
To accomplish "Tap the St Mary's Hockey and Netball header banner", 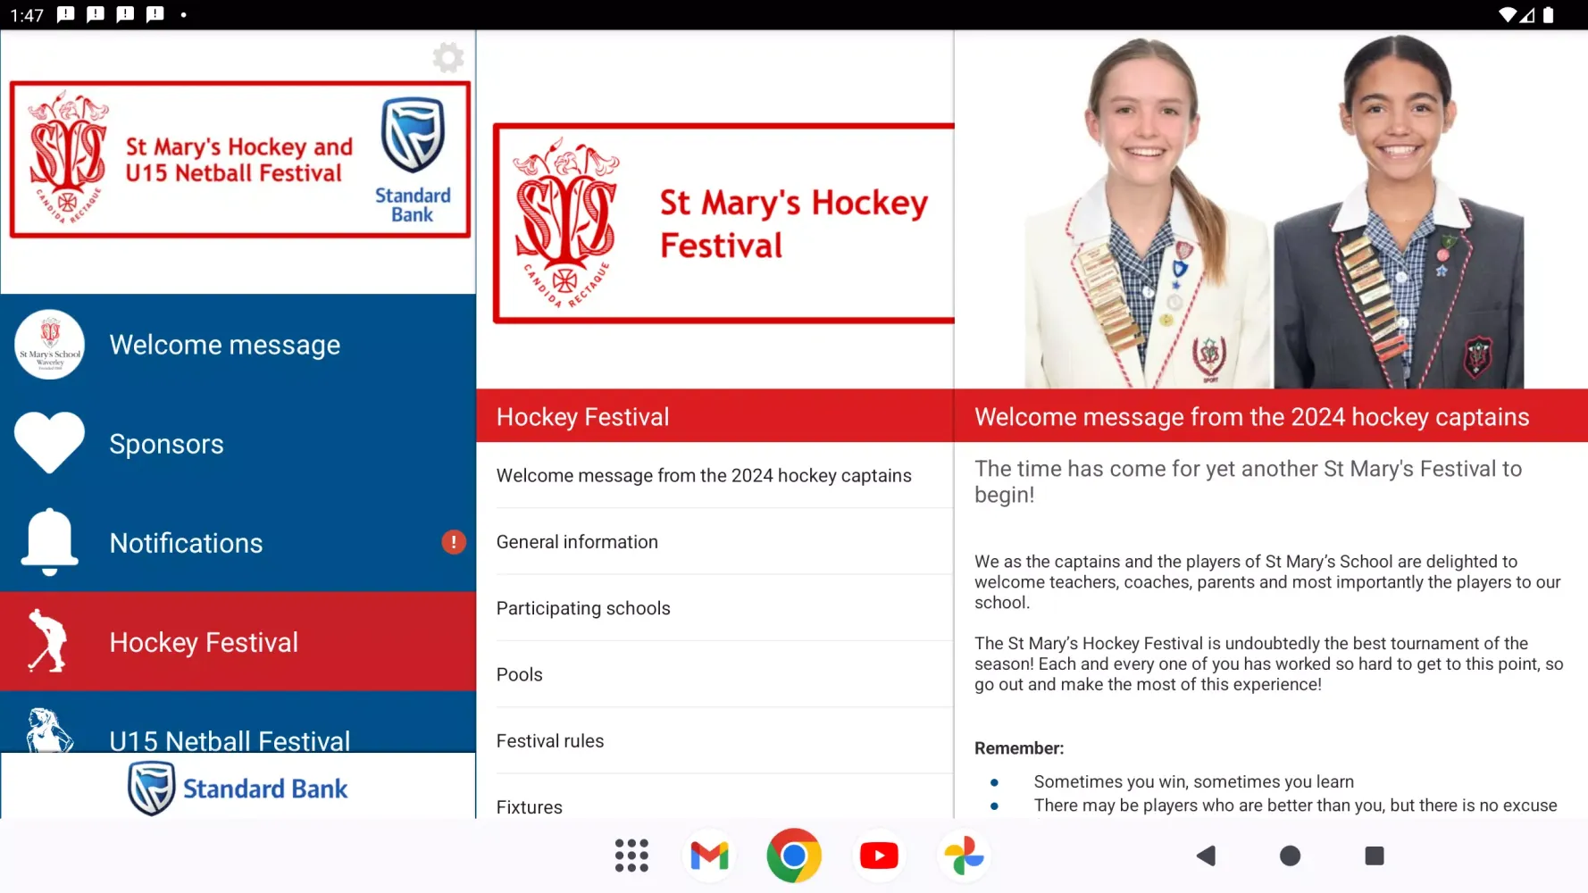I will [239, 160].
